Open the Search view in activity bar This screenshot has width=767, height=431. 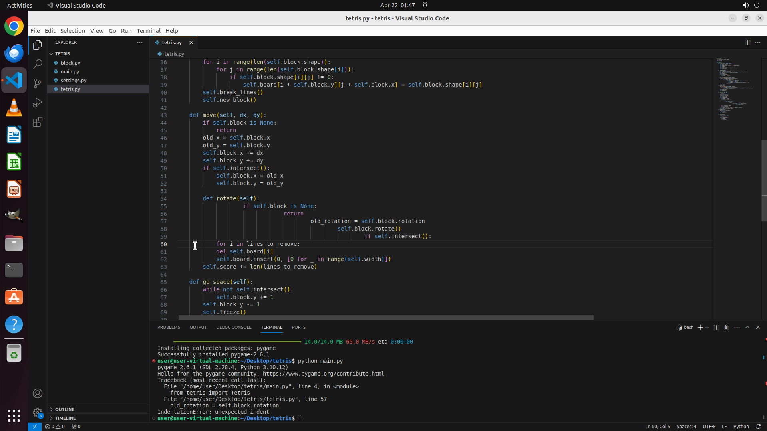pos(38,64)
